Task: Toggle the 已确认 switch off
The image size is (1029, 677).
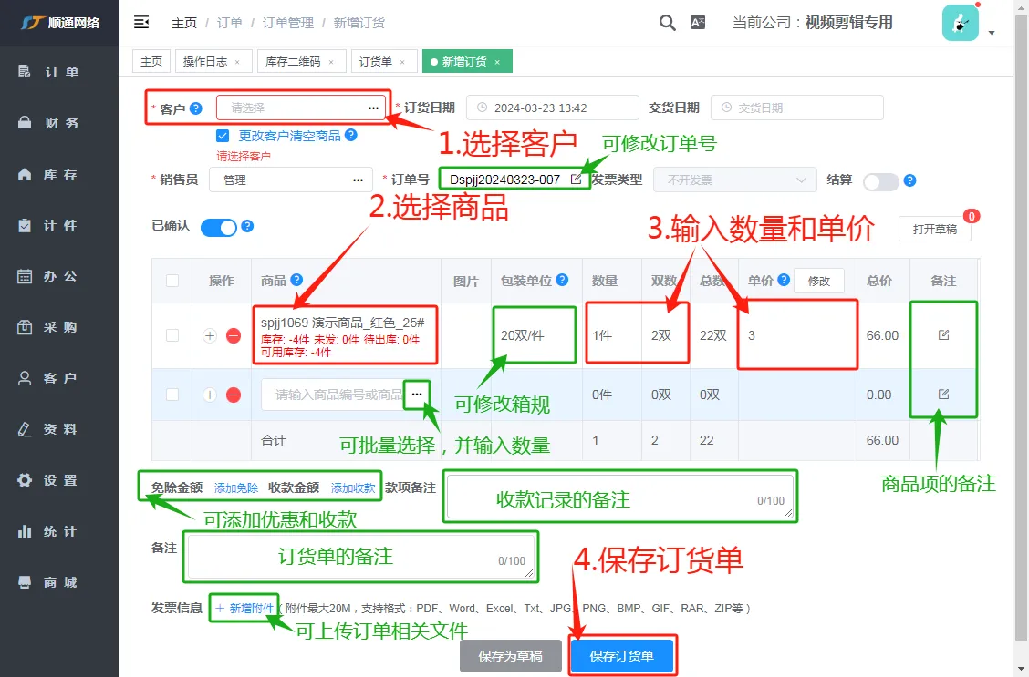Action: [219, 228]
